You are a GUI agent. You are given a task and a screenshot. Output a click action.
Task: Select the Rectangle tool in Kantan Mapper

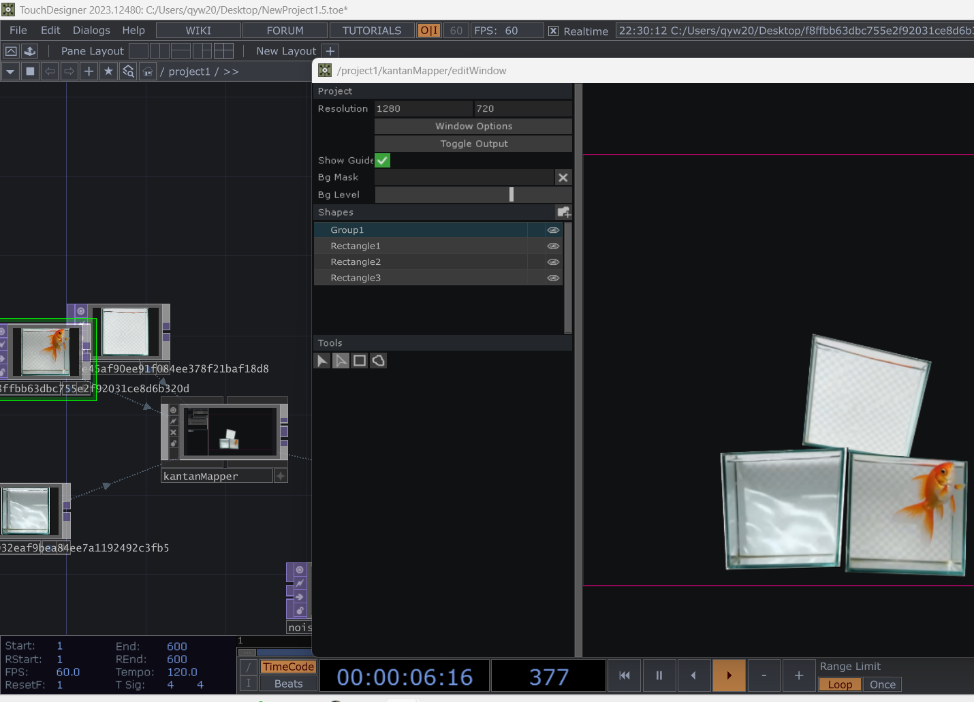[359, 360]
